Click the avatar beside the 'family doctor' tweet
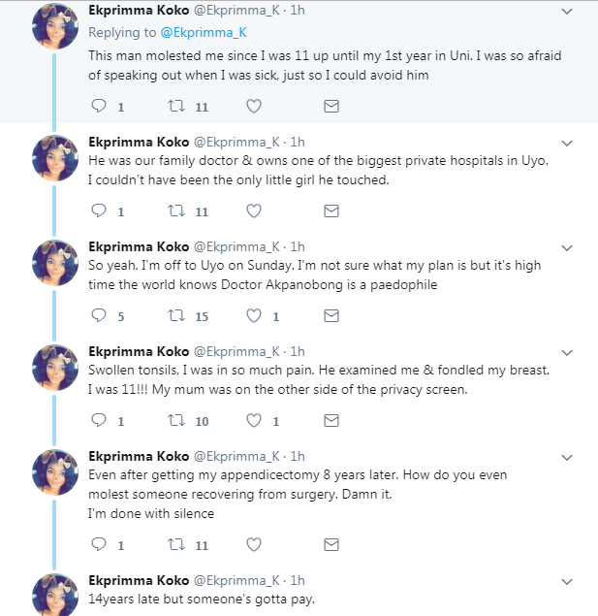 pyautogui.click(x=54, y=157)
